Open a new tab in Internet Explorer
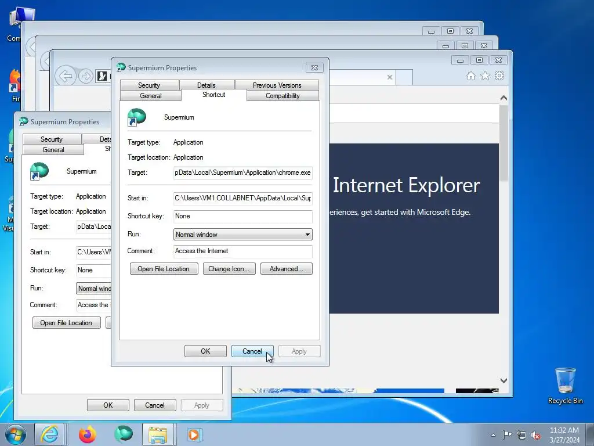 (x=404, y=77)
